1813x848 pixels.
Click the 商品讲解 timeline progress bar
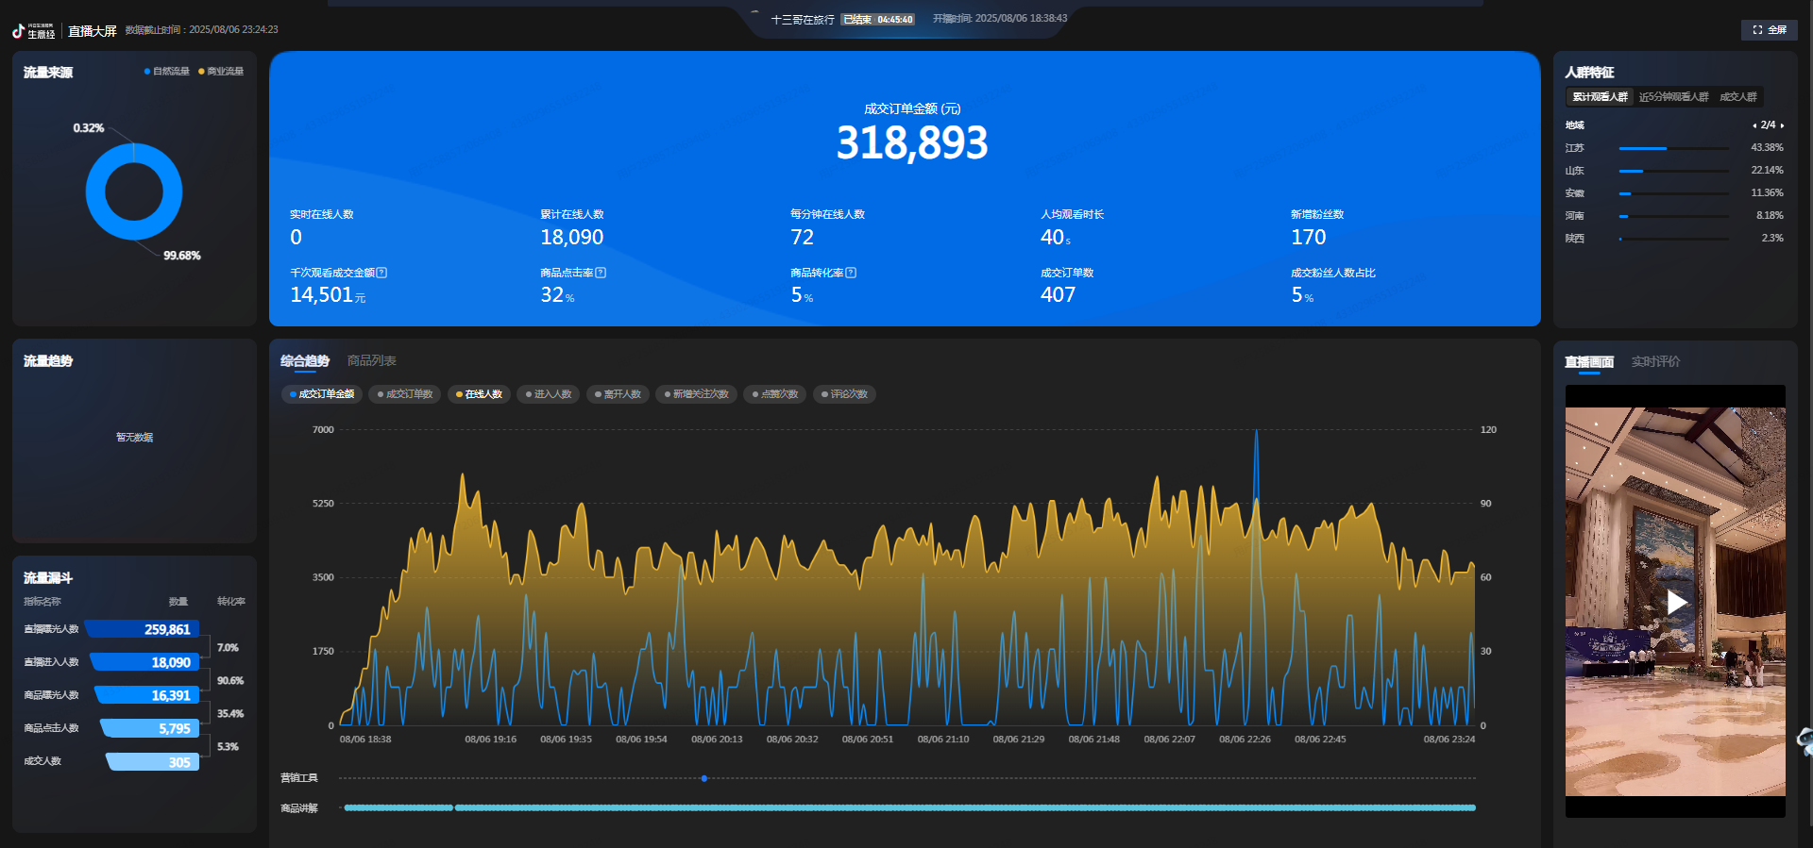(906, 808)
